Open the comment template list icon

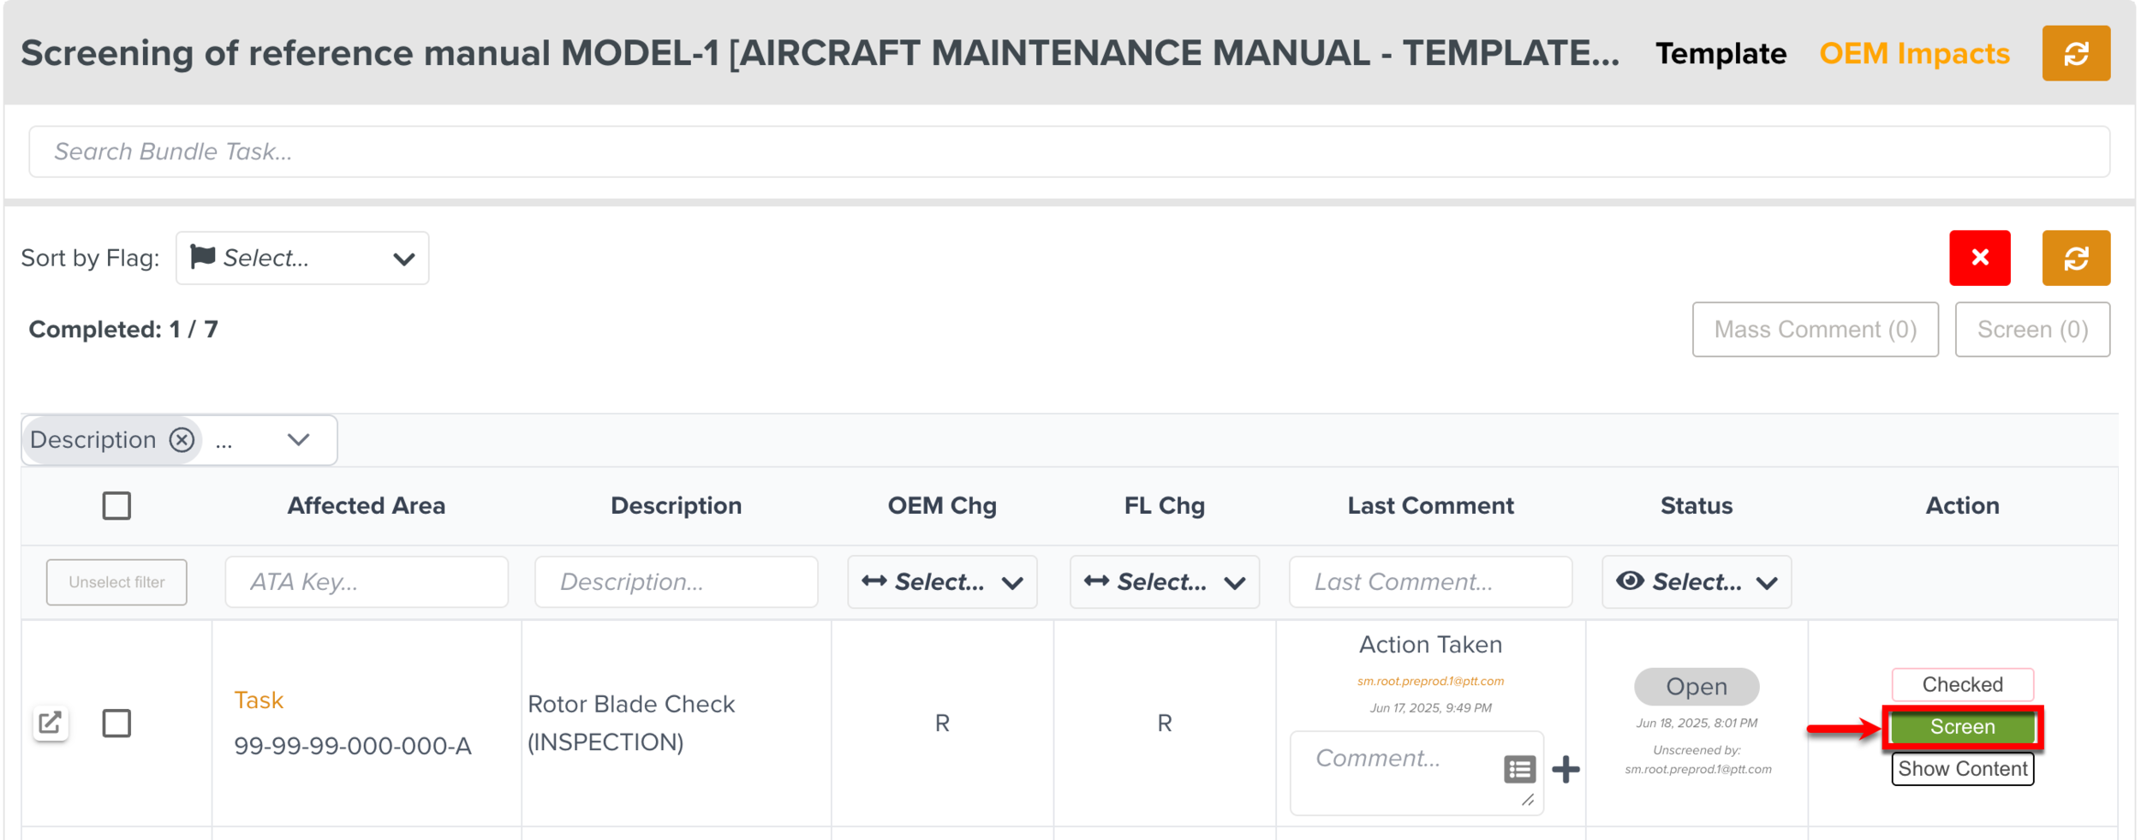[x=1519, y=769]
